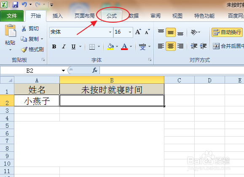Click the Excel application icon
The height and width of the screenshot is (177, 244).
coord(4,5)
